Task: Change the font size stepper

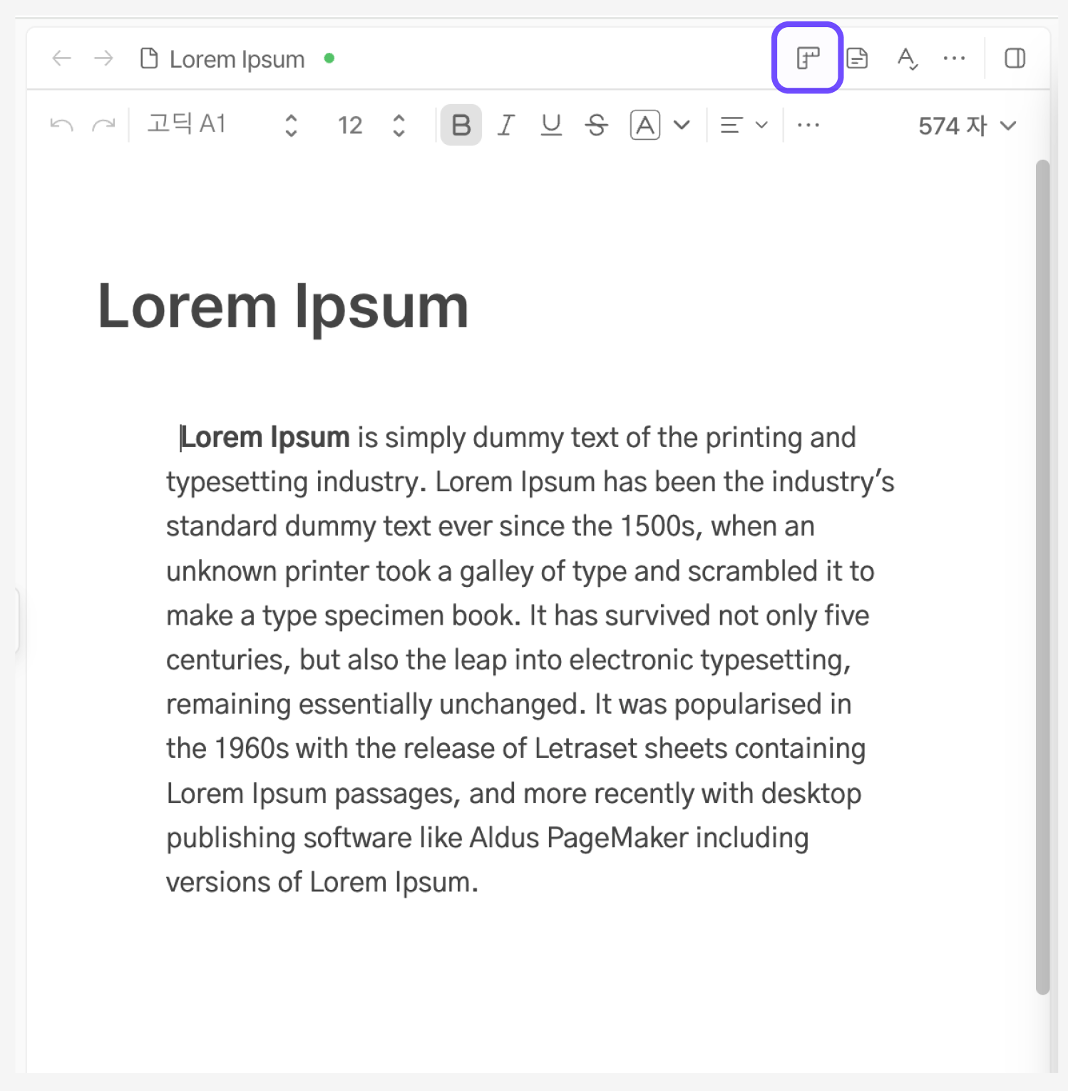Action: point(399,126)
